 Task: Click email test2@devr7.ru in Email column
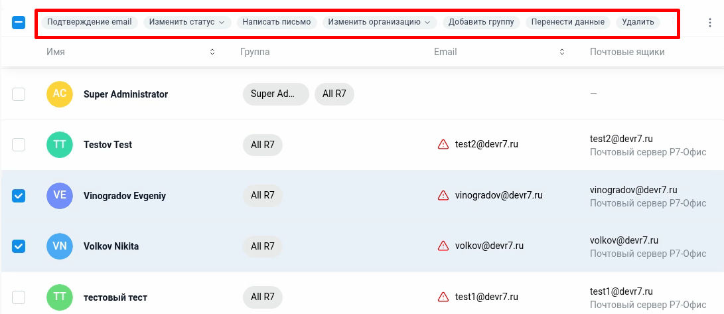click(486, 145)
